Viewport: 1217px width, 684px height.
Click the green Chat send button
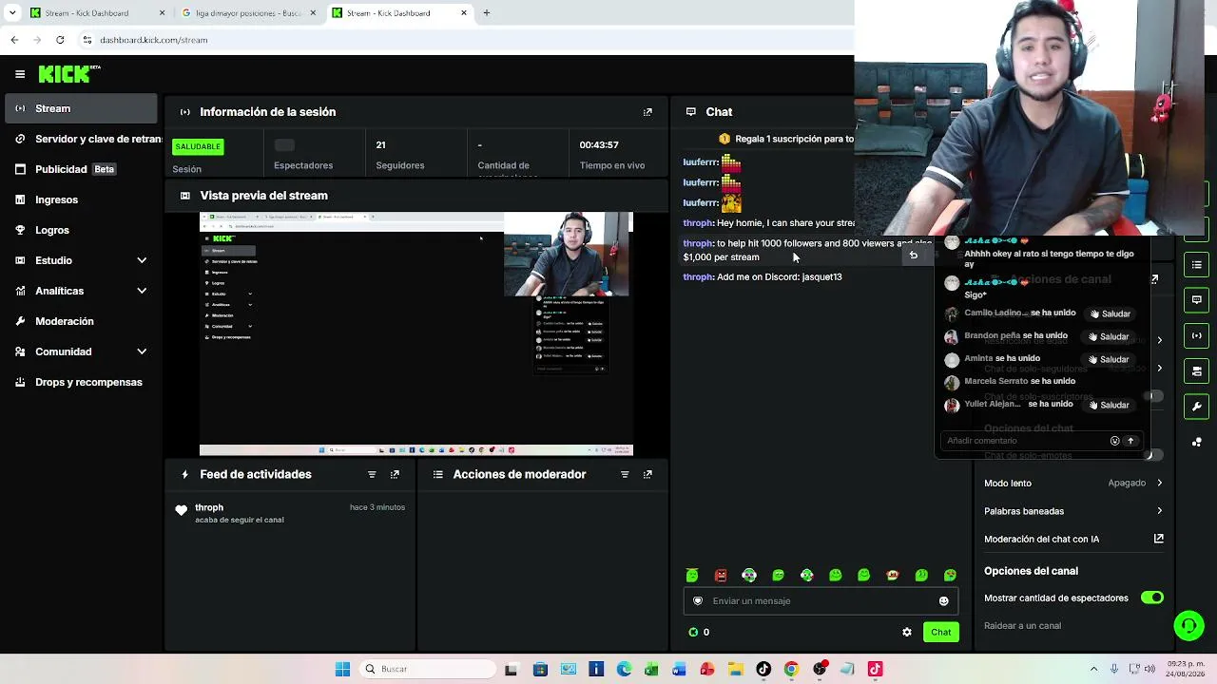(x=941, y=632)
